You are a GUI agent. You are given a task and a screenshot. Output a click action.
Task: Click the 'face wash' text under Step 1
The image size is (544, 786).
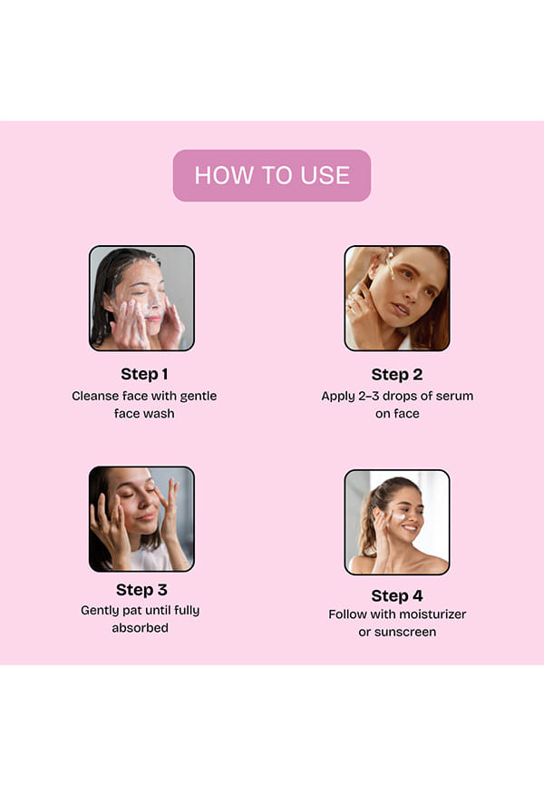point(144,414)
